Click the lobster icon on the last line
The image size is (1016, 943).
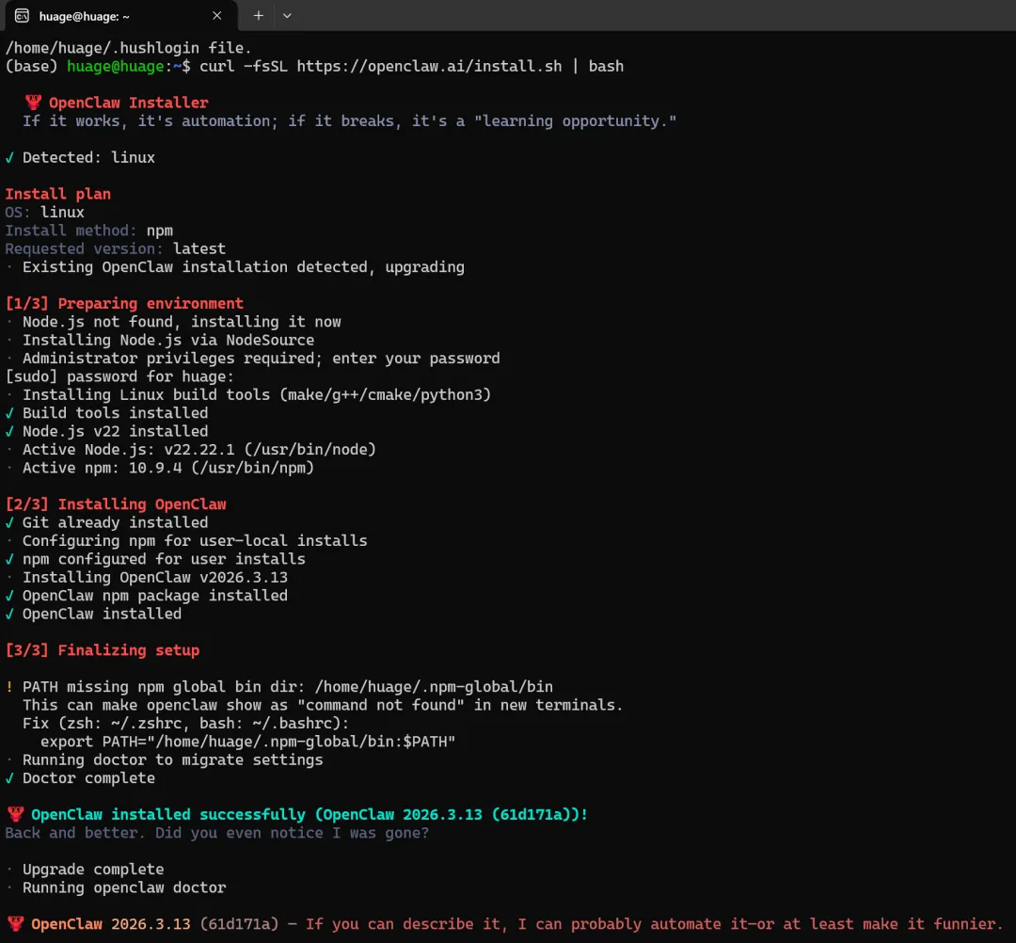(16, 923)
